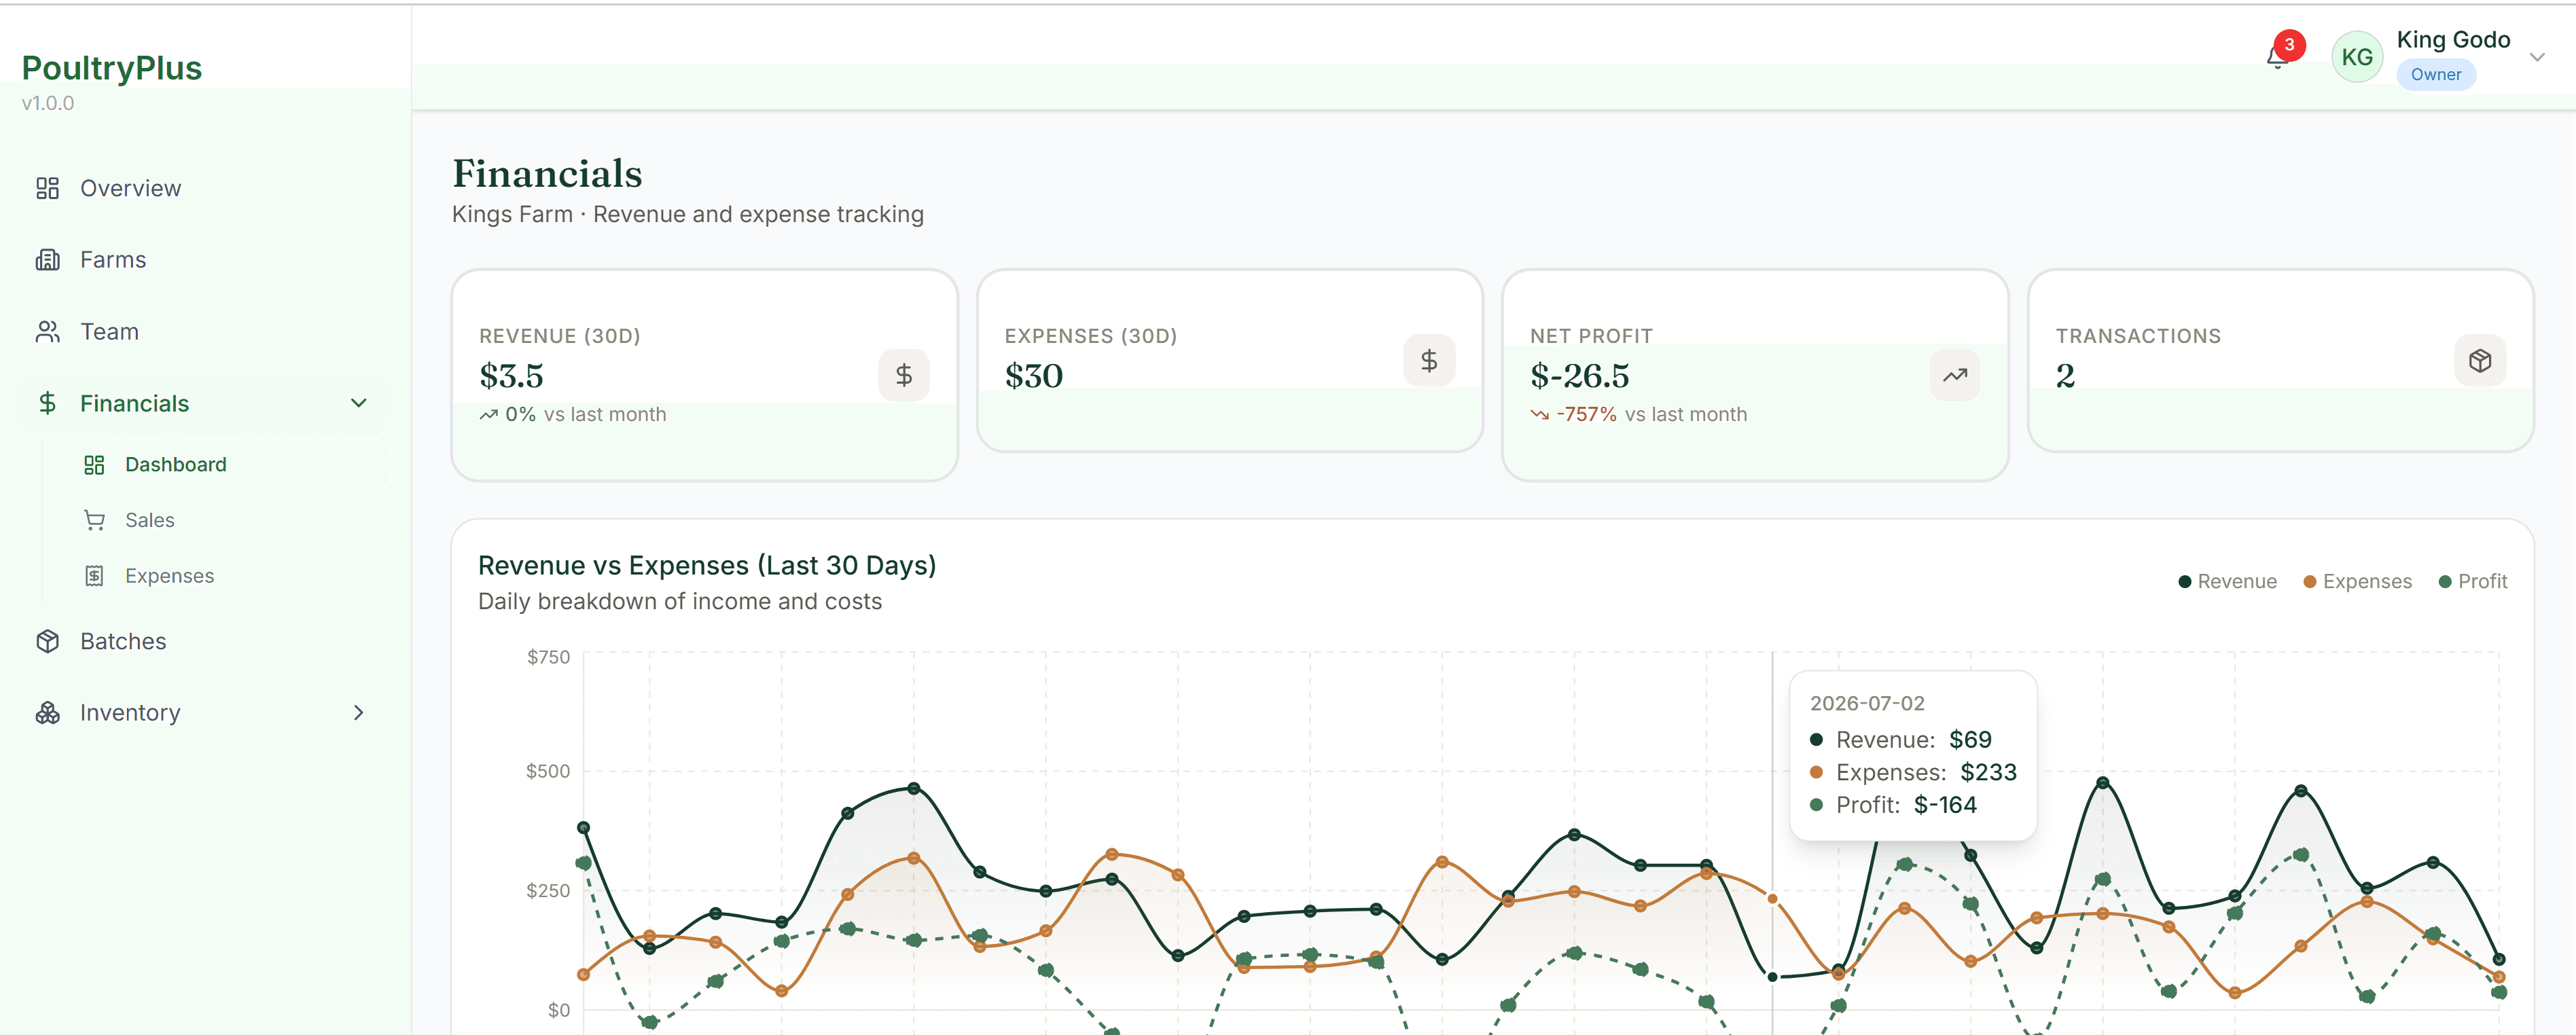Screen dimensions: 2576x1035
Task: Click the $3.5 revenue value
Action: click(x=511, y=376)
